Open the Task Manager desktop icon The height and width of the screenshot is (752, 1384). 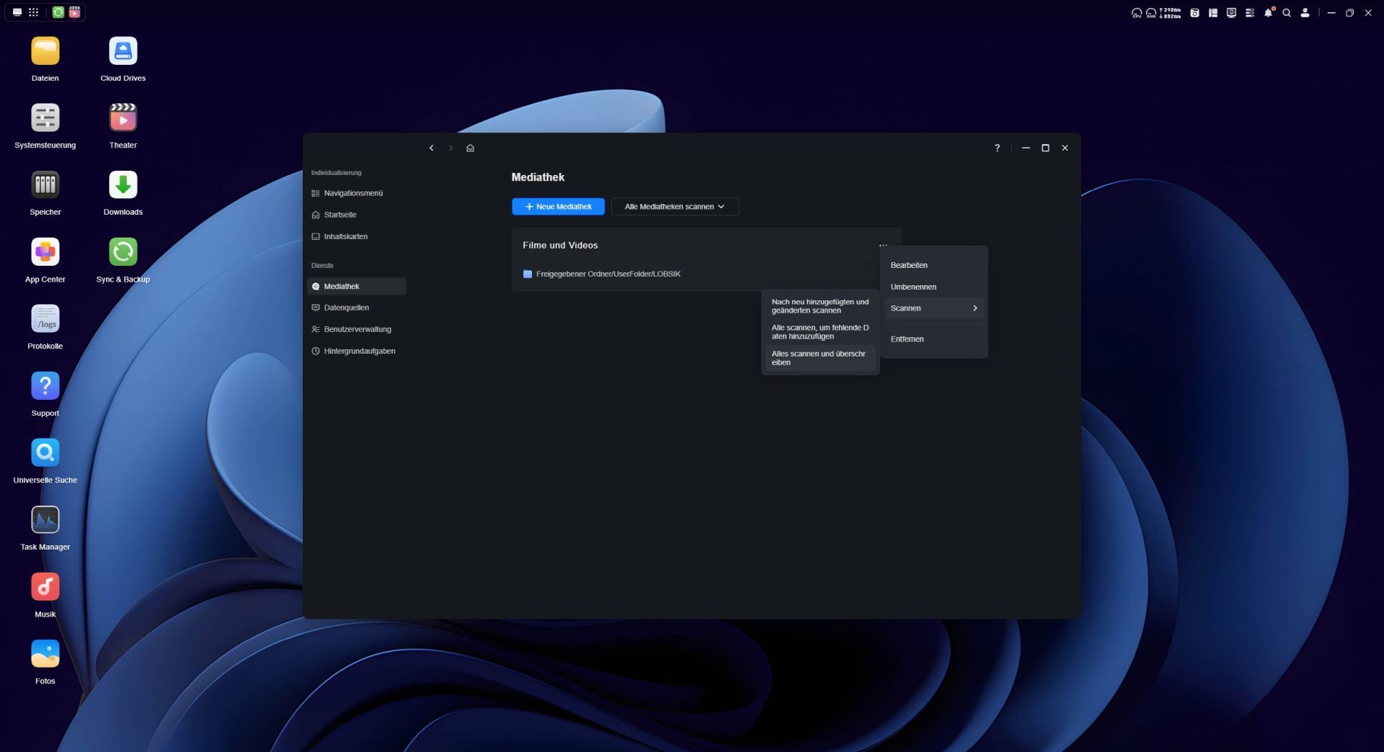45,520
